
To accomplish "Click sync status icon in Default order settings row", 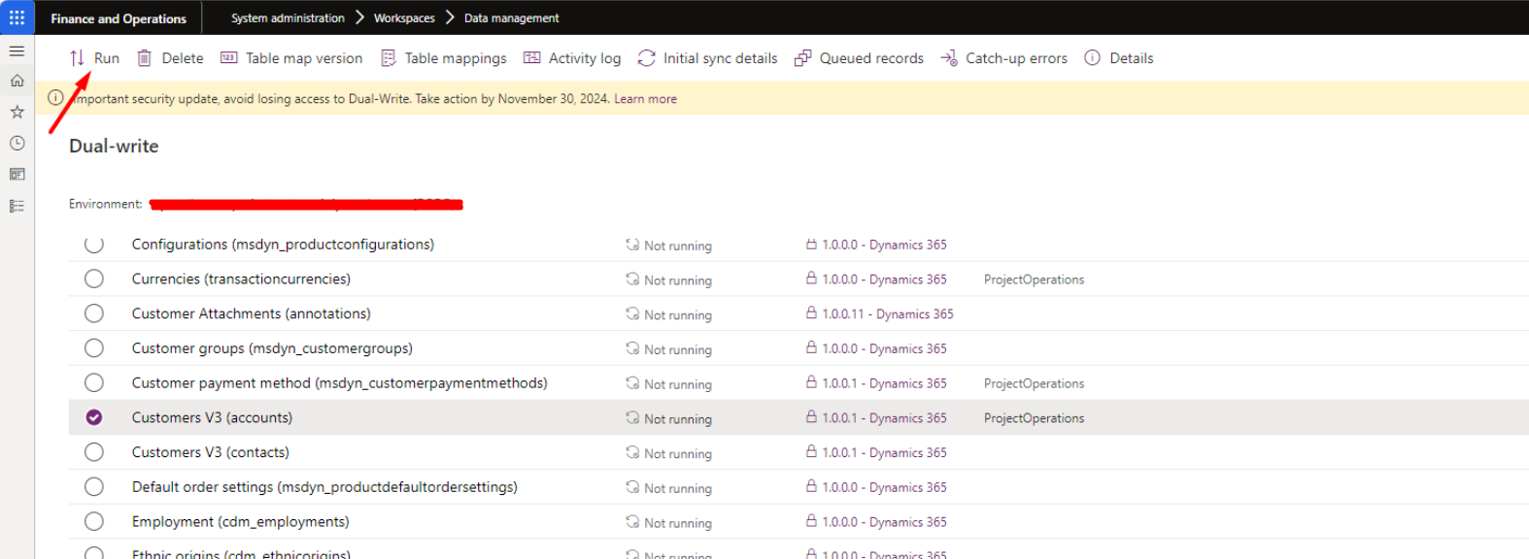I will click(632, 487).
